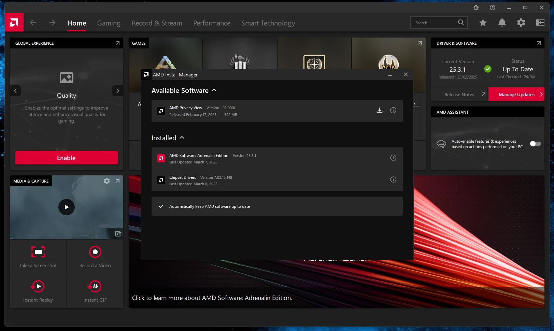Activate Instant Replay

tap(38, 286)
